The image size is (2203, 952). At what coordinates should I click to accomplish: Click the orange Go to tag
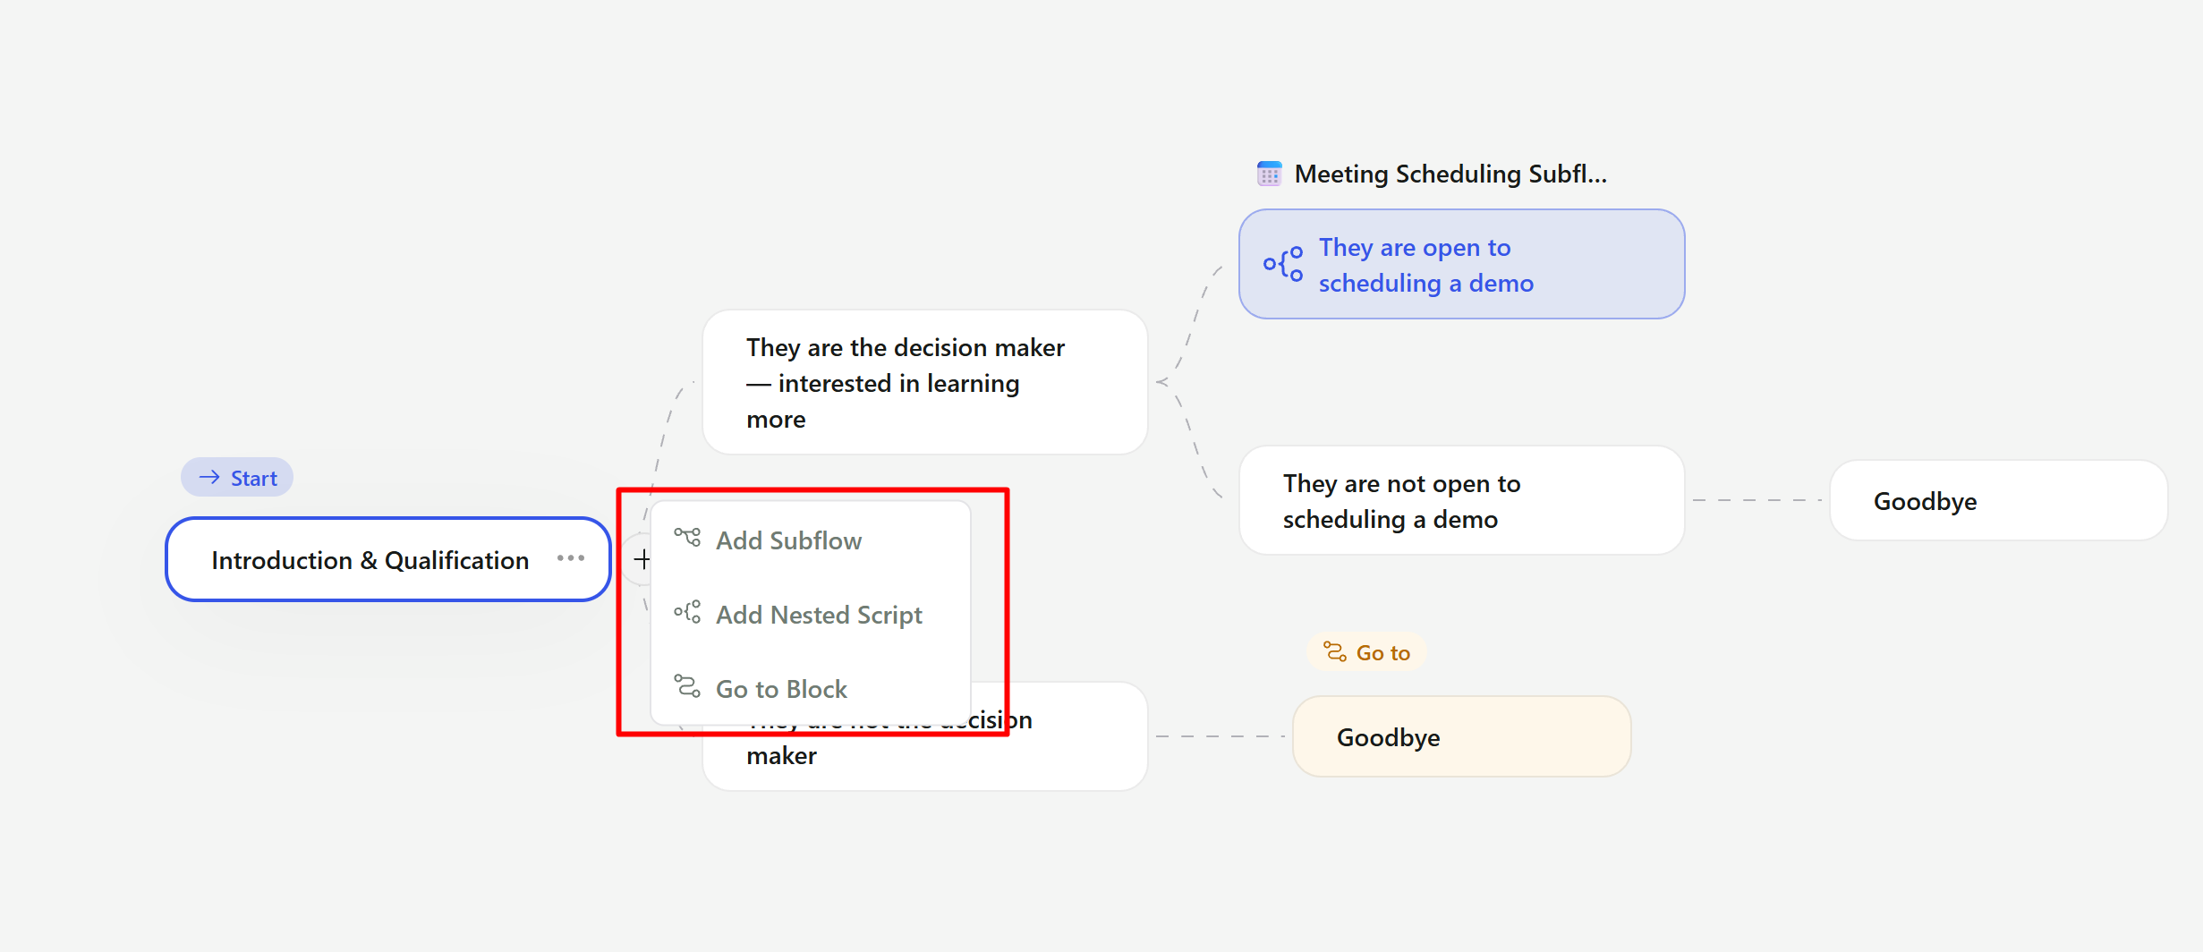1366,652
